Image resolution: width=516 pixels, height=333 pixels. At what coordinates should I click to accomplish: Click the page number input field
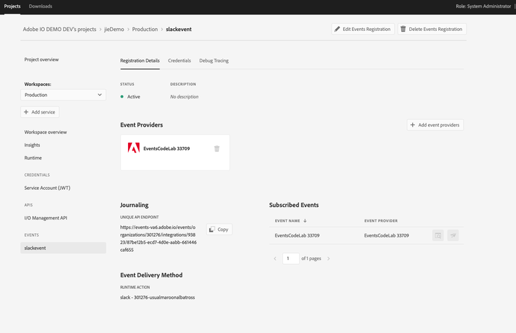290,259
